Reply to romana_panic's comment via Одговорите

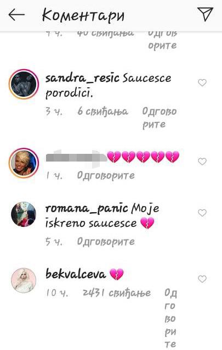pos(106,242)
